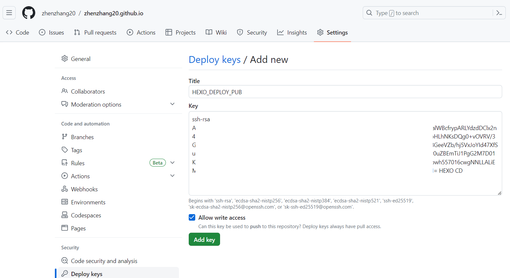
Task: Click the Title input field
Action: (x=345, y=92)
